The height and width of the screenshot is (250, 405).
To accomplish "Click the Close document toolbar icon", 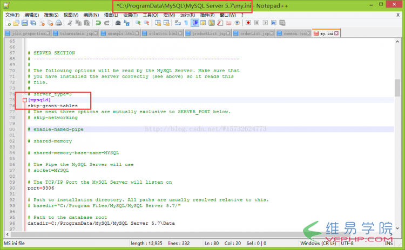I will coord(42,23).
